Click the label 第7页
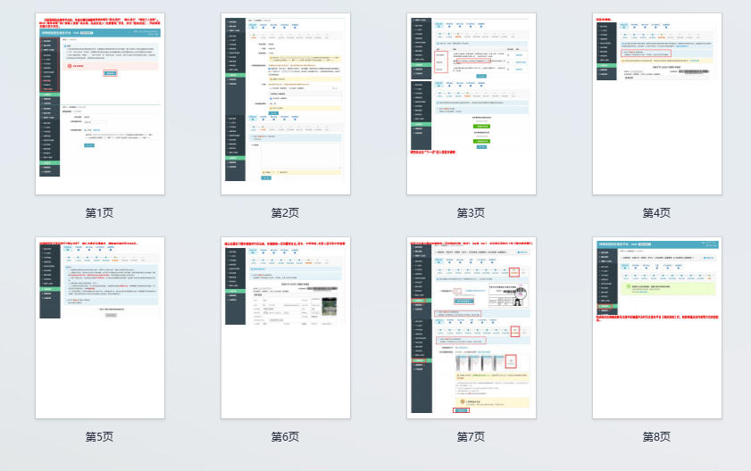 coord(471,437)
